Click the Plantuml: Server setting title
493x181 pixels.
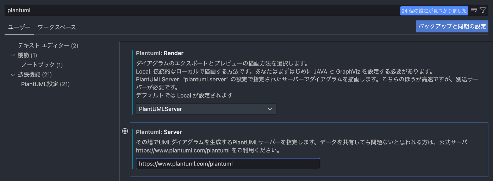pos(159,132)
